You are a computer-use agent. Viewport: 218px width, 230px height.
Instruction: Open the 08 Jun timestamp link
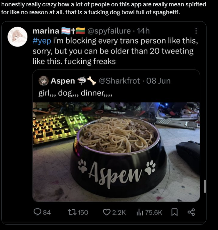coord(158,81)
